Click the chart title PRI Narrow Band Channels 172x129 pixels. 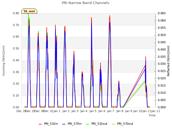click(85, 3)
